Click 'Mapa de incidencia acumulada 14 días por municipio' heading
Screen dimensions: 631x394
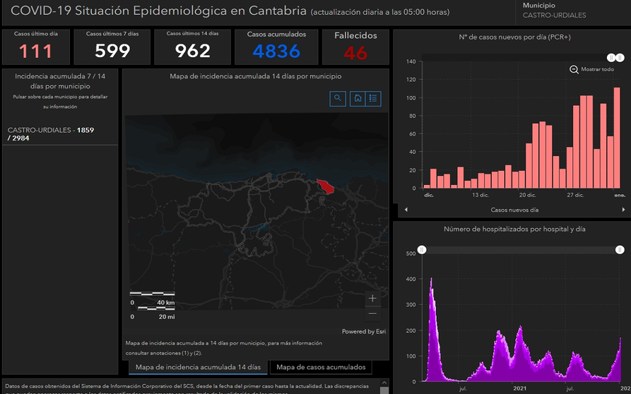tap(256, 76)
